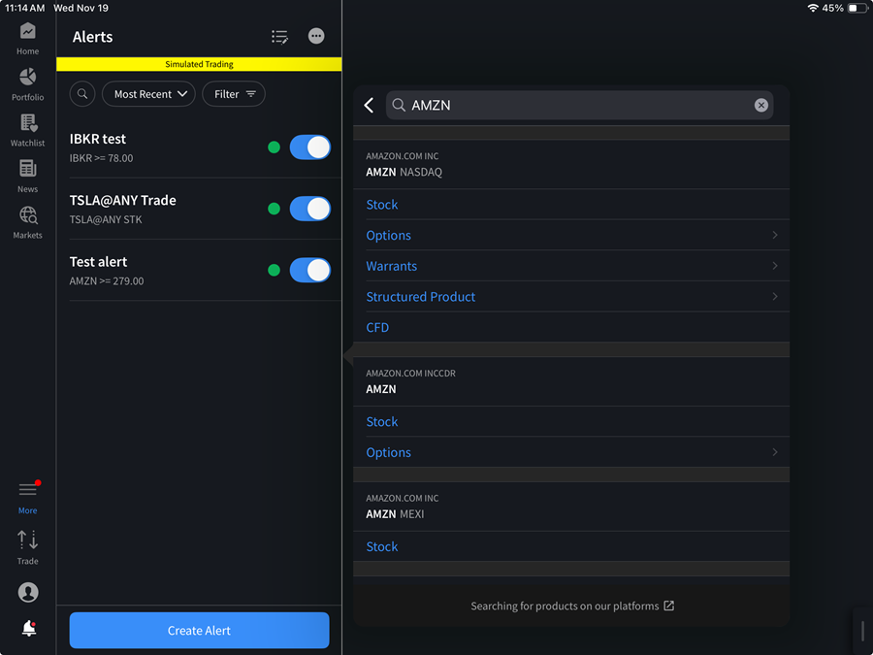Open the account profile icon
This screenshot has width=873, height=655.
(x=28, y=592)
